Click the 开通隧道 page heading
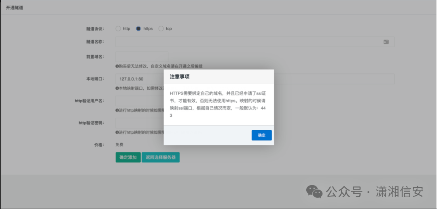This screenshot has width=437, height=209. tap(14, 8)
